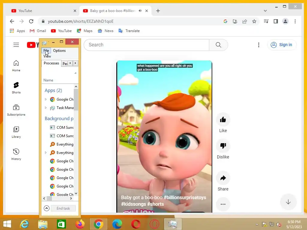307x230 pixels.
Task: Open History in the YouTube sidebar
Action: pos(16,155)
